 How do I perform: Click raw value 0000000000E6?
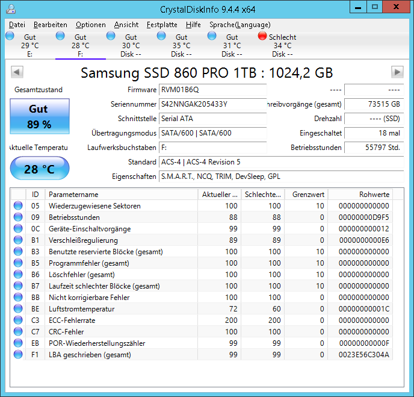364,240
